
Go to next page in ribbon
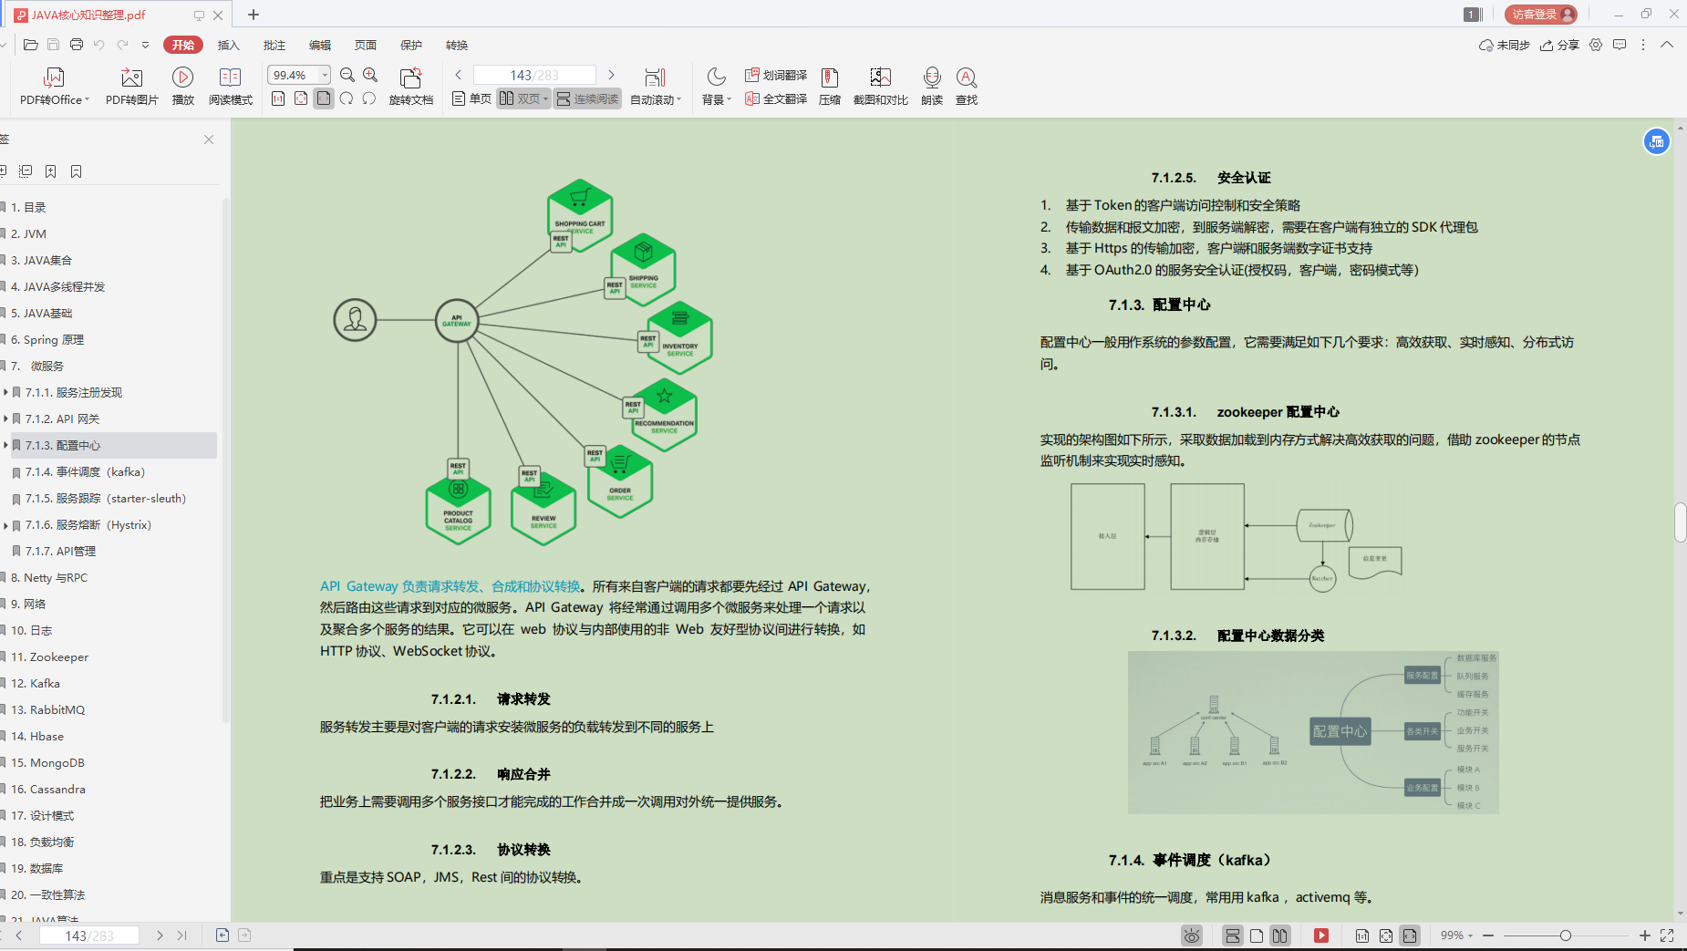tap(612, 75)
